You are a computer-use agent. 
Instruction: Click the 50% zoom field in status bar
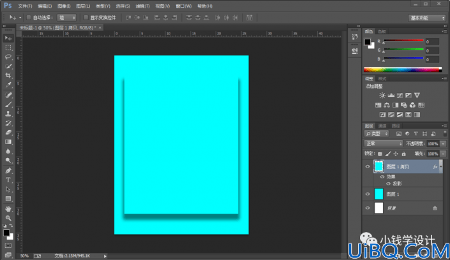coord(25,256)
